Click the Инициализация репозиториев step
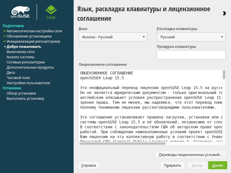 click(33, 42)
